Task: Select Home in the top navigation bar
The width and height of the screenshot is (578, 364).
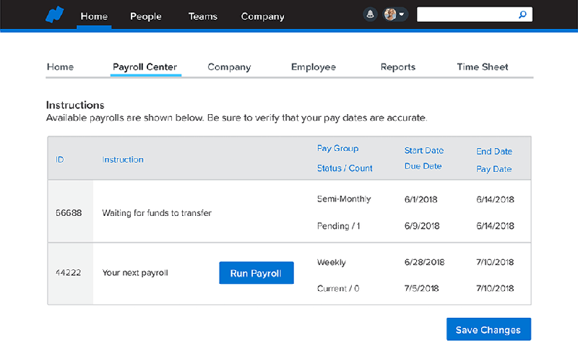Action: coord(94,16)
